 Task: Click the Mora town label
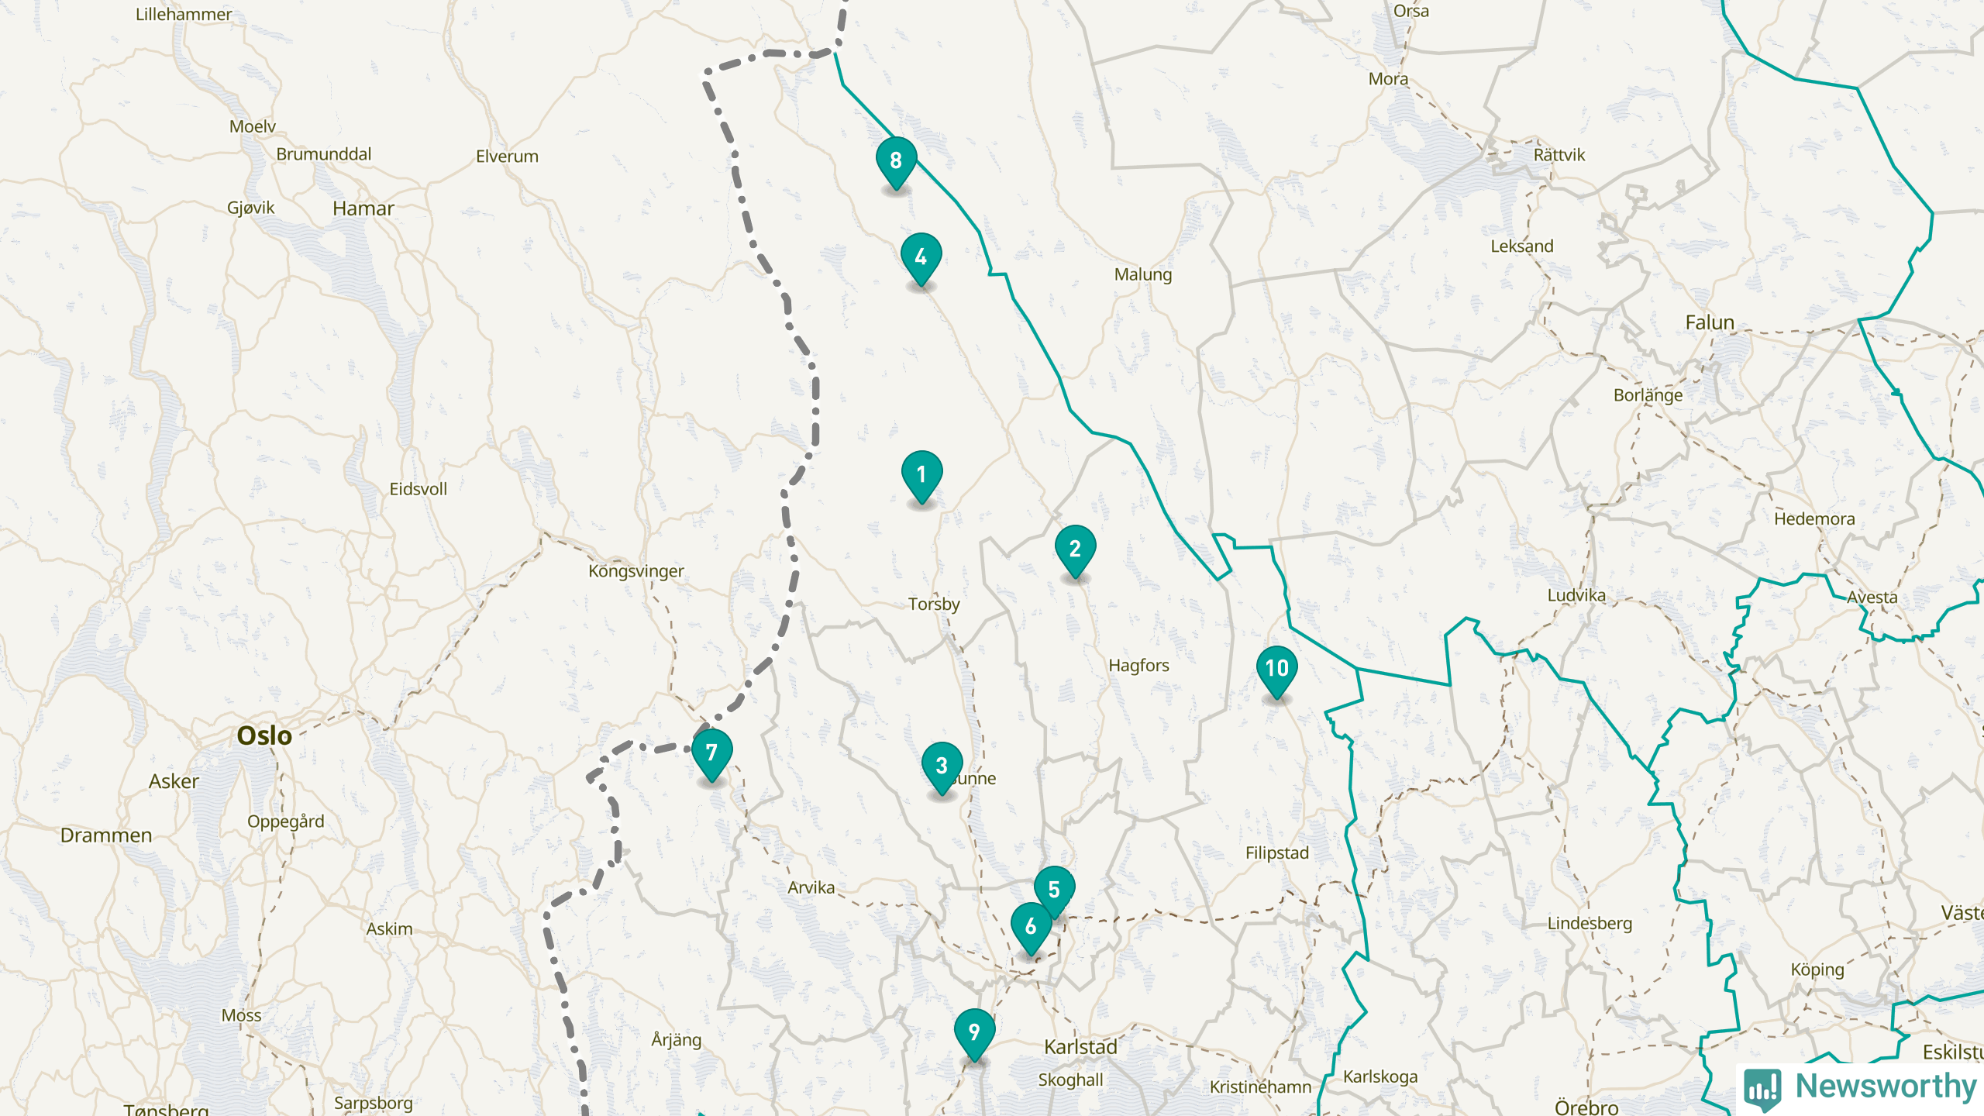1388,79
